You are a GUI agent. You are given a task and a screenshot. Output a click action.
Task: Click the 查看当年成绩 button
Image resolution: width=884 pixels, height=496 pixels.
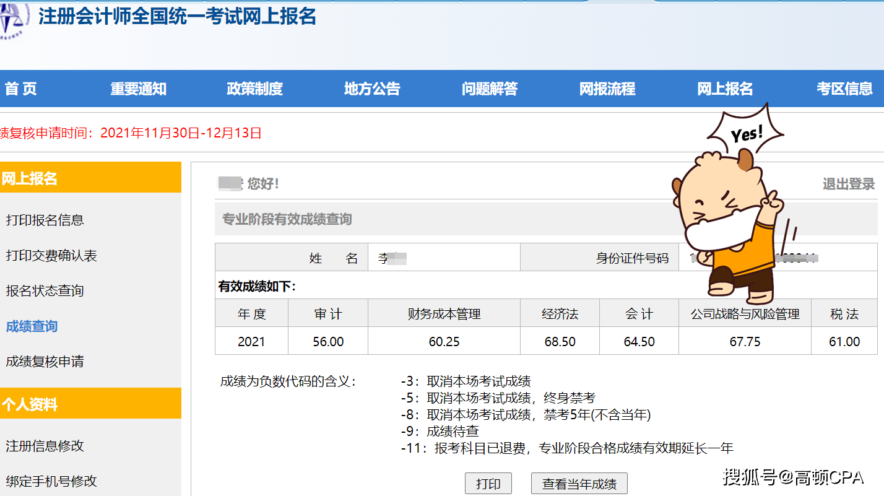(579, 484)
